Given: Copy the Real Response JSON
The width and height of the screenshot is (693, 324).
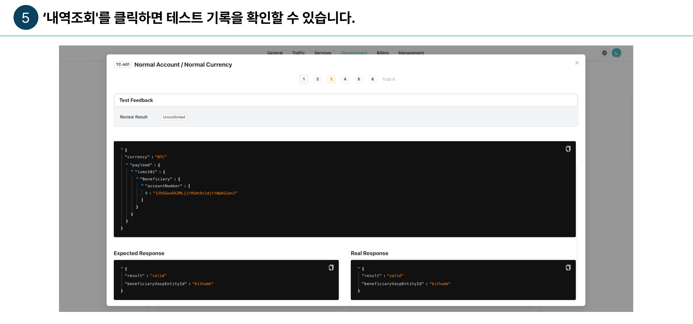Looking at the screenshot, I should 568,268.
